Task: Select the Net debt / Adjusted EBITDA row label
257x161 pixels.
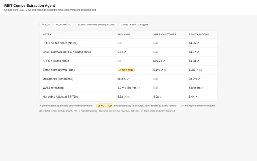Action: coord(60,97)
